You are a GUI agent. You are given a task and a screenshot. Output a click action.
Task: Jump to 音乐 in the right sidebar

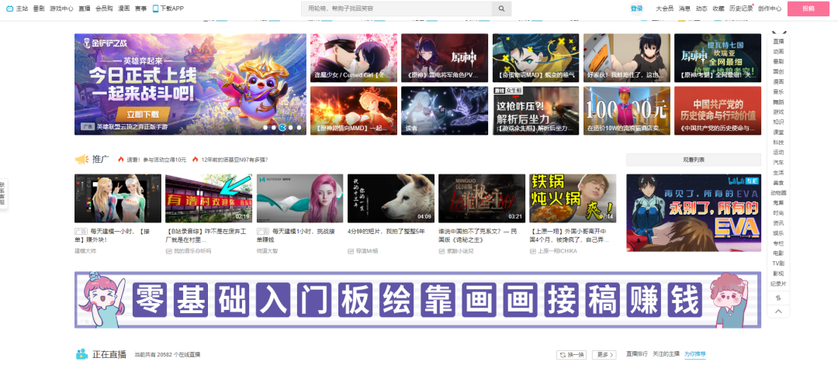[x=778, y=91]
